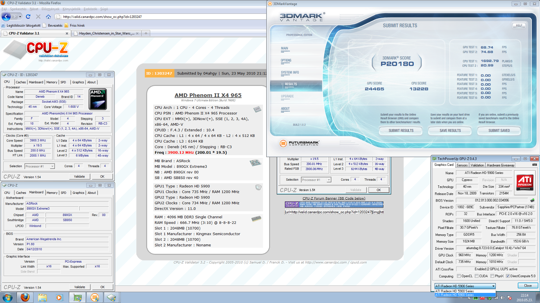The height and width of the screenshot is (303, 540).
Task: Open Windows Explorer from taskbar
Action: coord(42,298)
